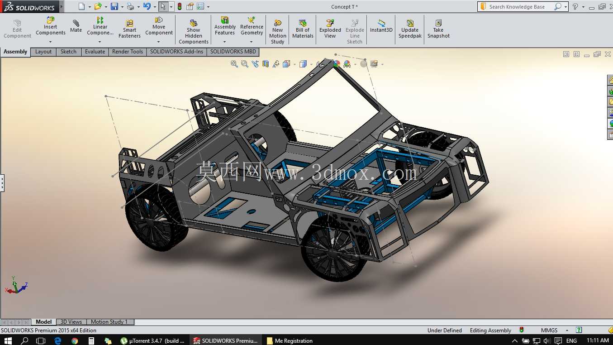Click the Edit Appearance color ball icon
Image resolution: width=613 pixels, height=345 pixels.
pos(336,64)
